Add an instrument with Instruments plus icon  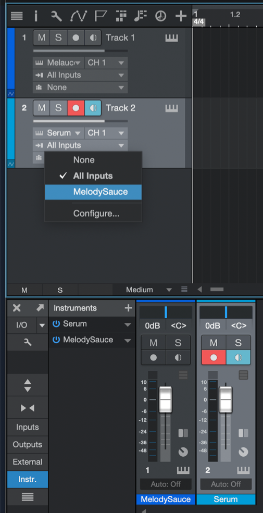point(128,308)
